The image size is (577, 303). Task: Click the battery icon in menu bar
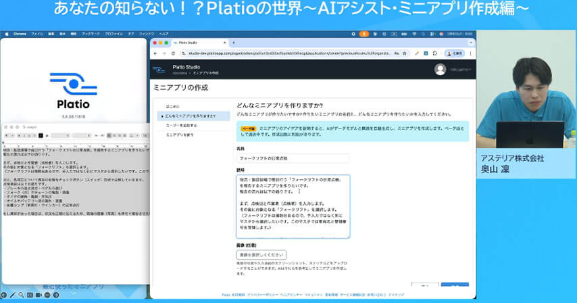403,34
